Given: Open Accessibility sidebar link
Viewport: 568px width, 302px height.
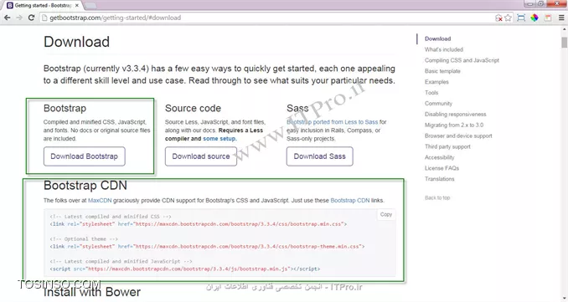Looking at the screenshot, I should pos(439,157).
